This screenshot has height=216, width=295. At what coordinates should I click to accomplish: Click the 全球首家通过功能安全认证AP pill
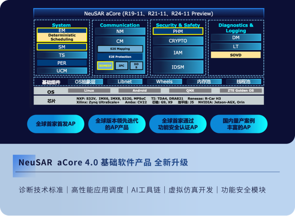pos(178,124)
